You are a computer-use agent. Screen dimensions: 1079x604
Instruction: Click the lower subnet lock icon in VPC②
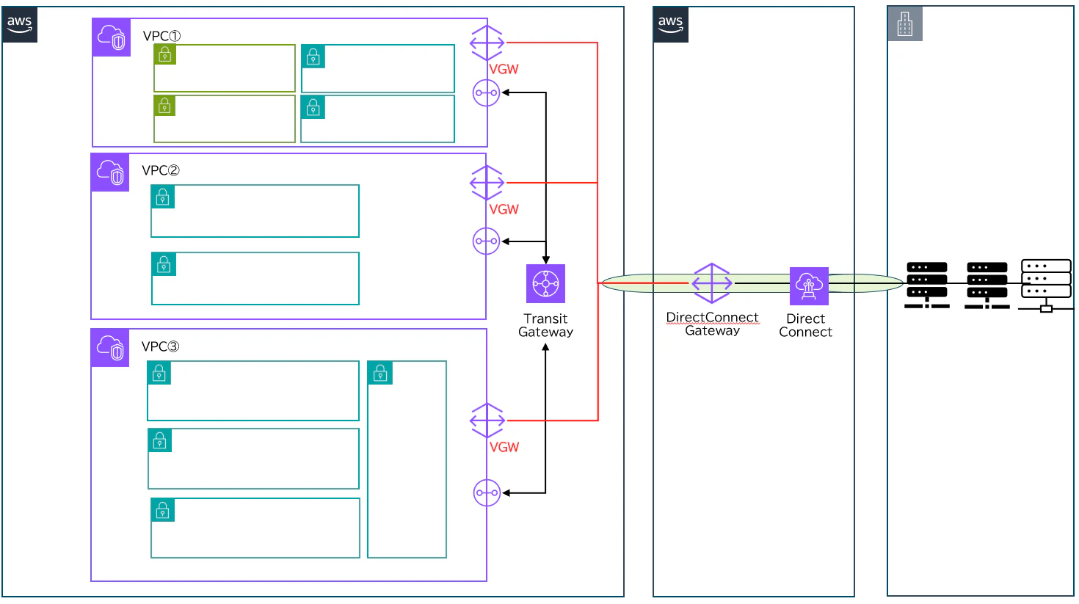pyautogui.click(x=164, y=264)
